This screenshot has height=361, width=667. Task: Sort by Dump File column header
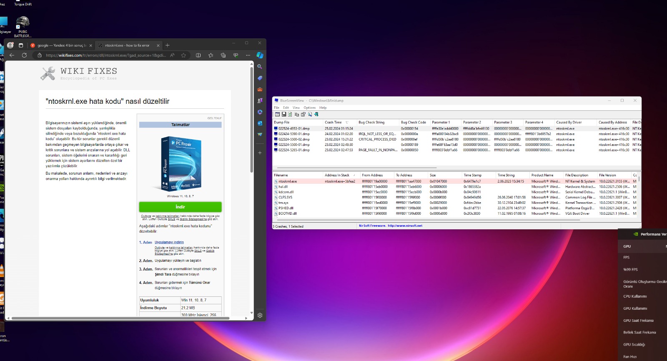coord(298,123)
